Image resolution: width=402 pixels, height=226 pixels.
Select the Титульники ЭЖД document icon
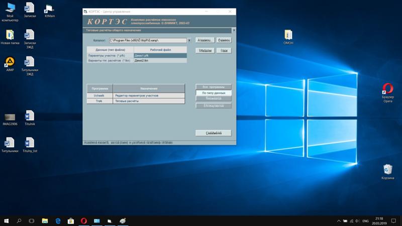pyautogui.click(x=30, y=66)
